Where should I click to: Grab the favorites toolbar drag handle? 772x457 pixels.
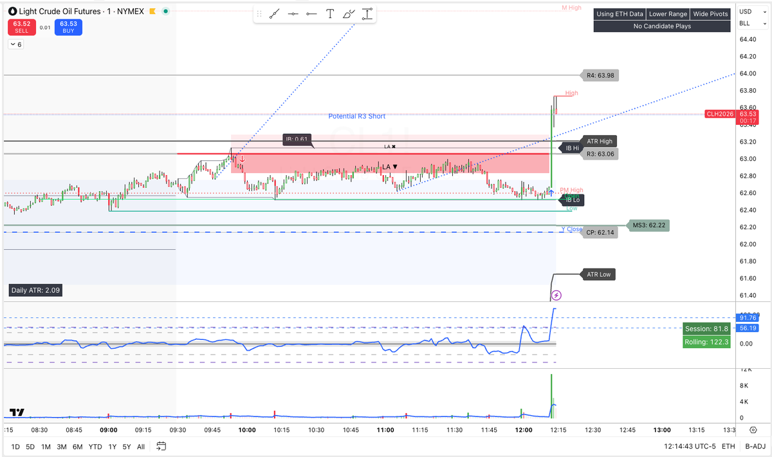pyautogui.click(x=260, y=14)
